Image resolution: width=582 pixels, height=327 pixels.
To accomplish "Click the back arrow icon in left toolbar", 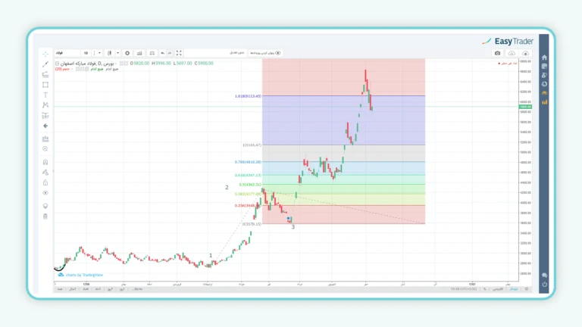I will coord(45,126).
